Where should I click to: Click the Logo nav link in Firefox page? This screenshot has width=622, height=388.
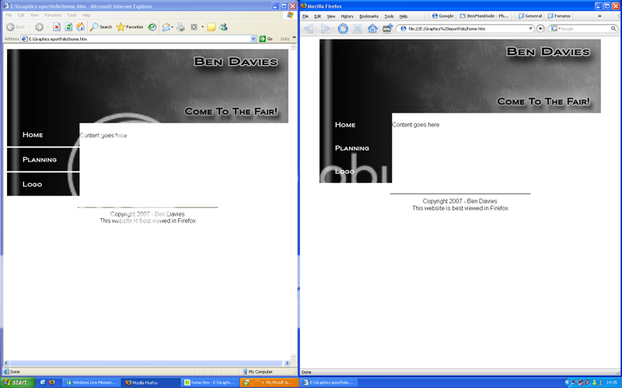pyautogui.click(x=344, y=171)
